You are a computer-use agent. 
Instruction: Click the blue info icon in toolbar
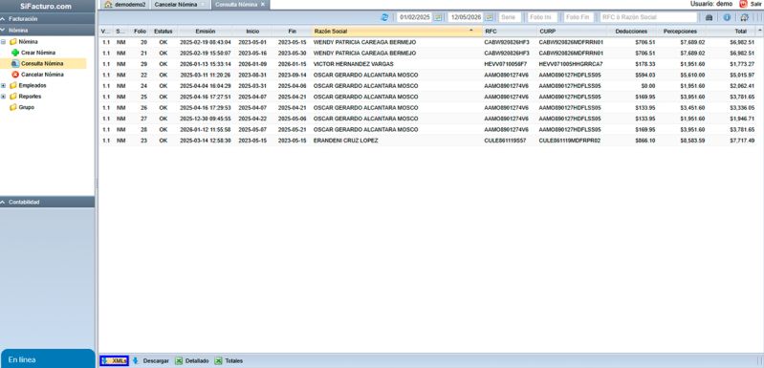727,17
